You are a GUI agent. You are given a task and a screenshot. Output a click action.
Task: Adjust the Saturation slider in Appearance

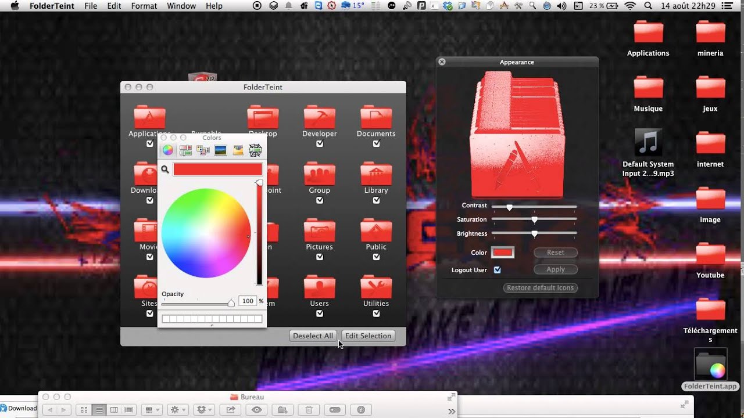[534, 219]
